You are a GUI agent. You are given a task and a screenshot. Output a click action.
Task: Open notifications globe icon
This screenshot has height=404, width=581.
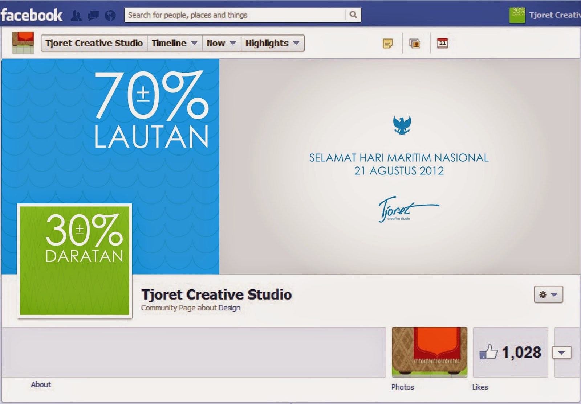point(110,15)
